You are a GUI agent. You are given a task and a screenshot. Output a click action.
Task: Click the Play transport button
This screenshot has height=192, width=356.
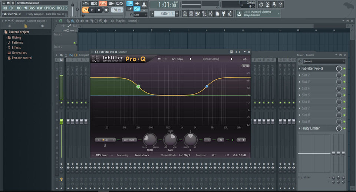click(92, 10)
